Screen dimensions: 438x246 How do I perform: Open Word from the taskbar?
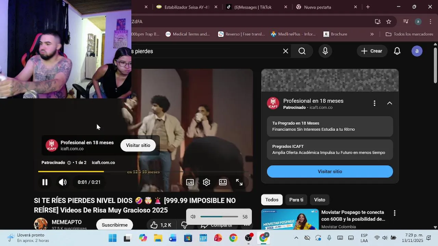coord(173,238)
